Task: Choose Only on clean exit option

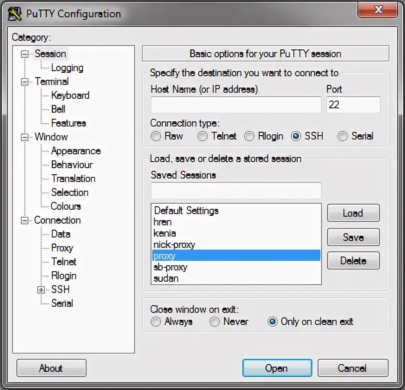Action: point(273,322)
